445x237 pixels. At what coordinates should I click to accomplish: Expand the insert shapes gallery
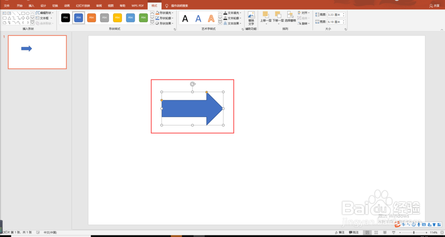[32, 23]
